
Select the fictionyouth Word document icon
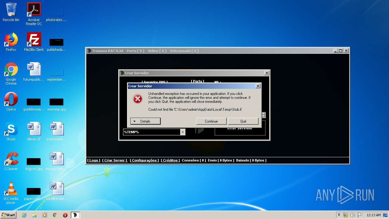(57, 161)
